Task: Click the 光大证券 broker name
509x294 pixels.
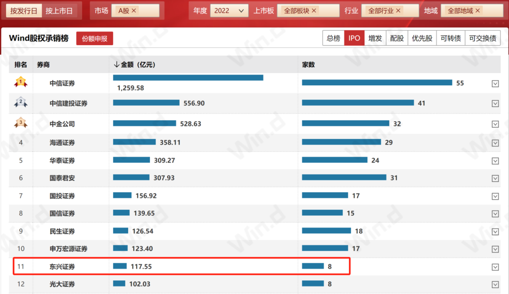Action: point(62,284)
